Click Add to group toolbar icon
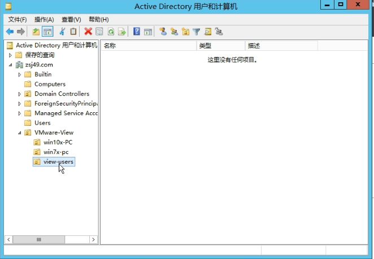Screen dimensions: 374x259 219,32
